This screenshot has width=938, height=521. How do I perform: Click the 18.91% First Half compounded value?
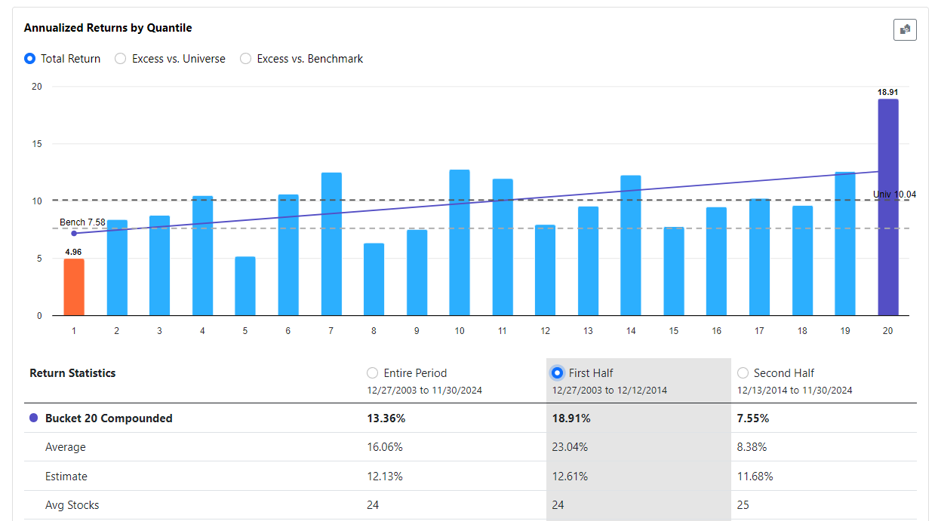pyautogui.click(x=571, y=418)
